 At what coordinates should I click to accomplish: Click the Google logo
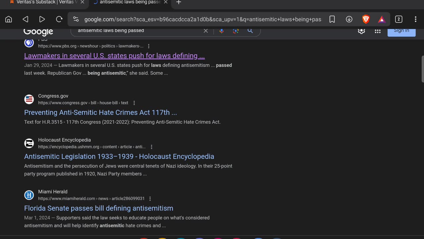(x=38, y=32)
